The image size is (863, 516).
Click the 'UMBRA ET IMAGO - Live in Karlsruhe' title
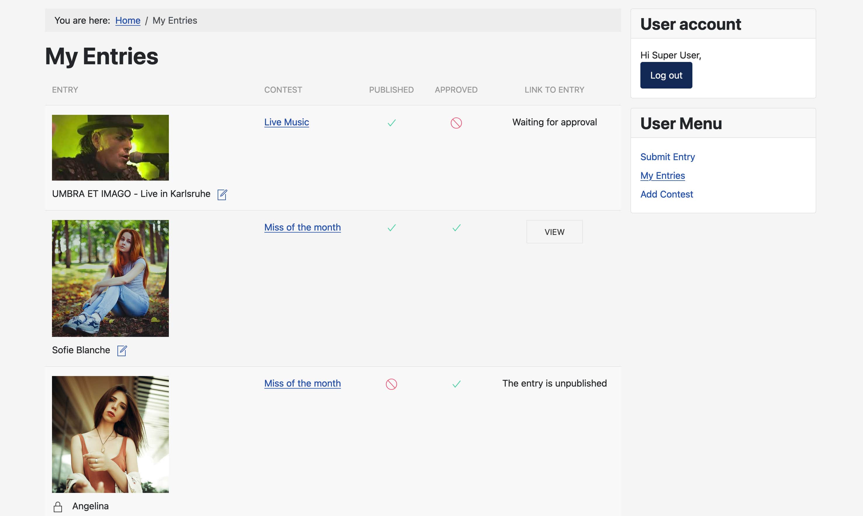(x=131, y=194)
